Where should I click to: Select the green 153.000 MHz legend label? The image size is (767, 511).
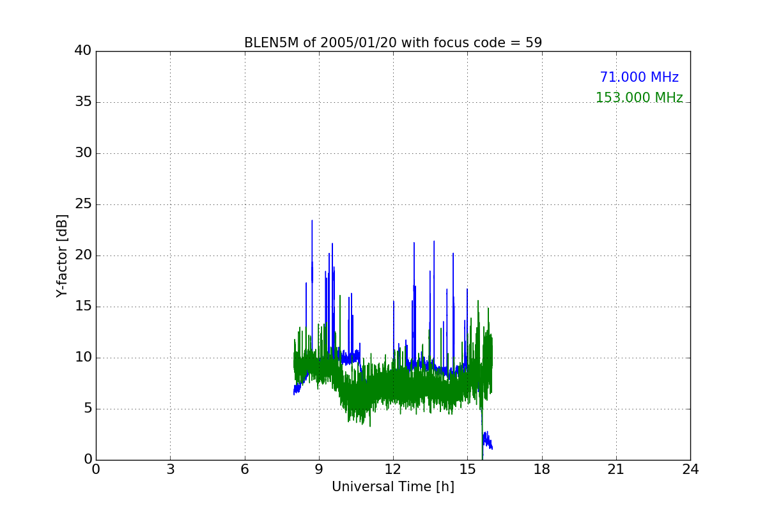tap(639, 98)
